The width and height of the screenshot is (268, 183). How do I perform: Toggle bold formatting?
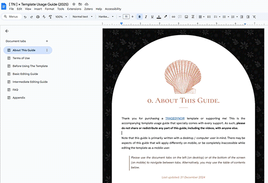[x=139, y=17]
